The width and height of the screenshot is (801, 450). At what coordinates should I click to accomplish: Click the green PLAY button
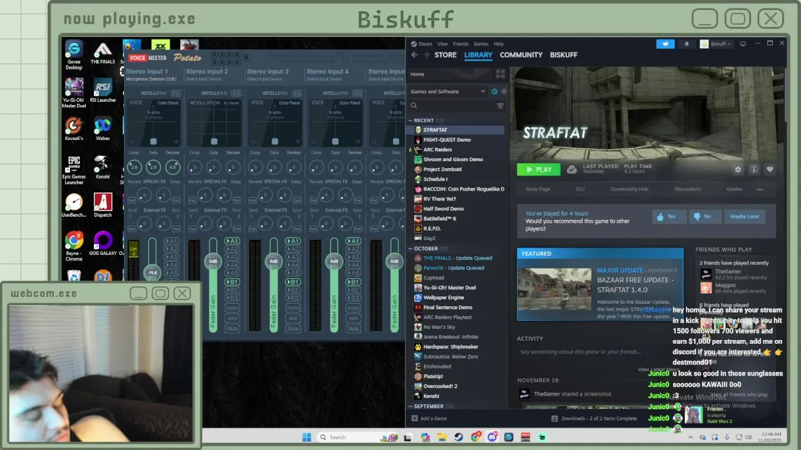(539, 169)
